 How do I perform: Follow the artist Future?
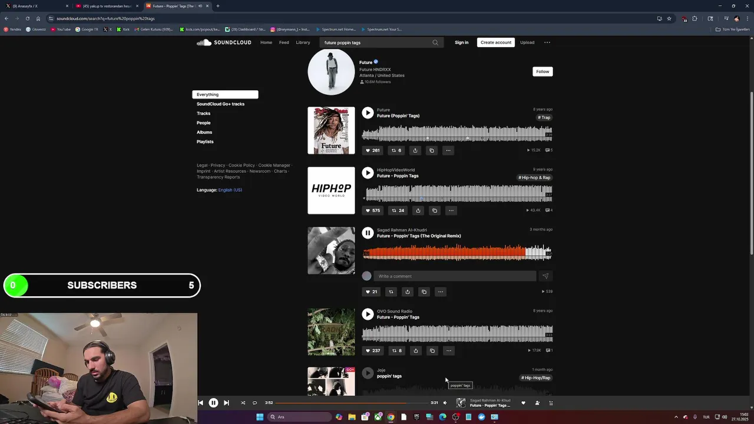(543, 71)
